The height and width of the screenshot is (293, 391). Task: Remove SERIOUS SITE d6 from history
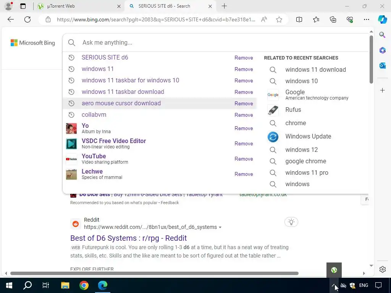click(244, 58)
